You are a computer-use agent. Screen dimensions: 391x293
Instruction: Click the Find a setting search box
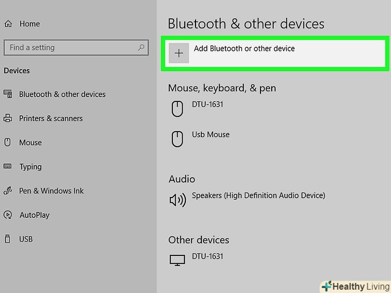70,47
